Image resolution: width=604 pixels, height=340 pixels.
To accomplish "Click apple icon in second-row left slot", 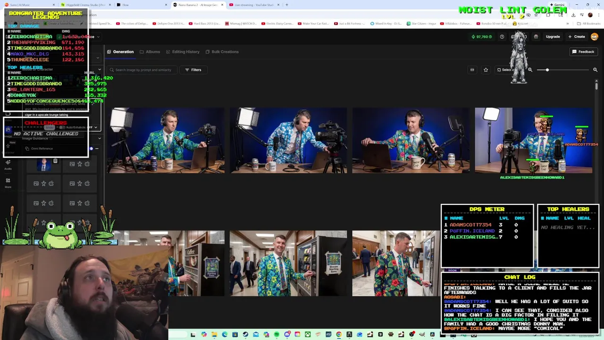I will click(x=51, y=184).
